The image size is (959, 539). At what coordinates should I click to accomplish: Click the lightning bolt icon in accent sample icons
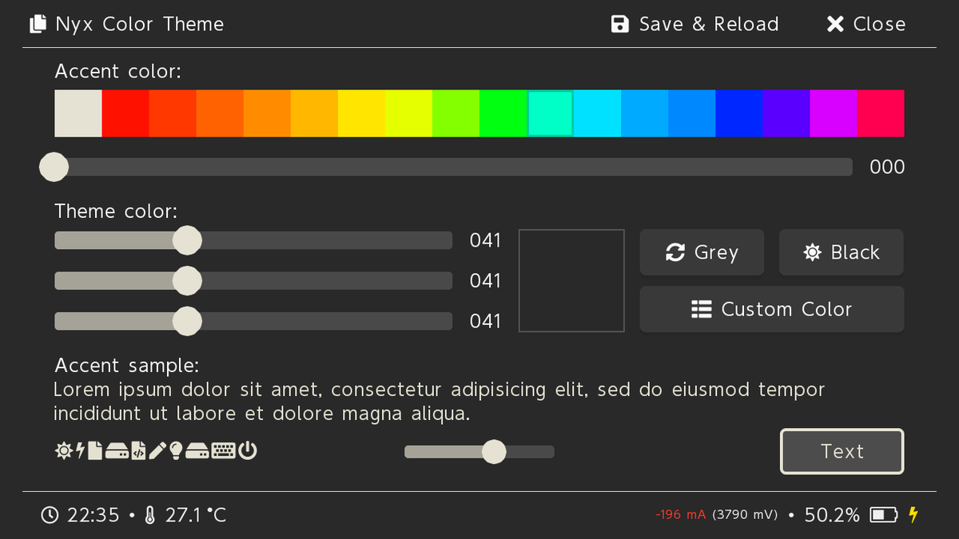(81, 450)
